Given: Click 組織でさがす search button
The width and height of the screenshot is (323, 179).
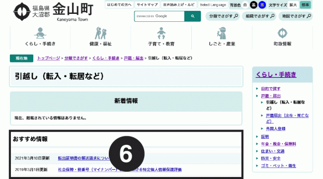Looking at the screenshot, I should (259, 16).
